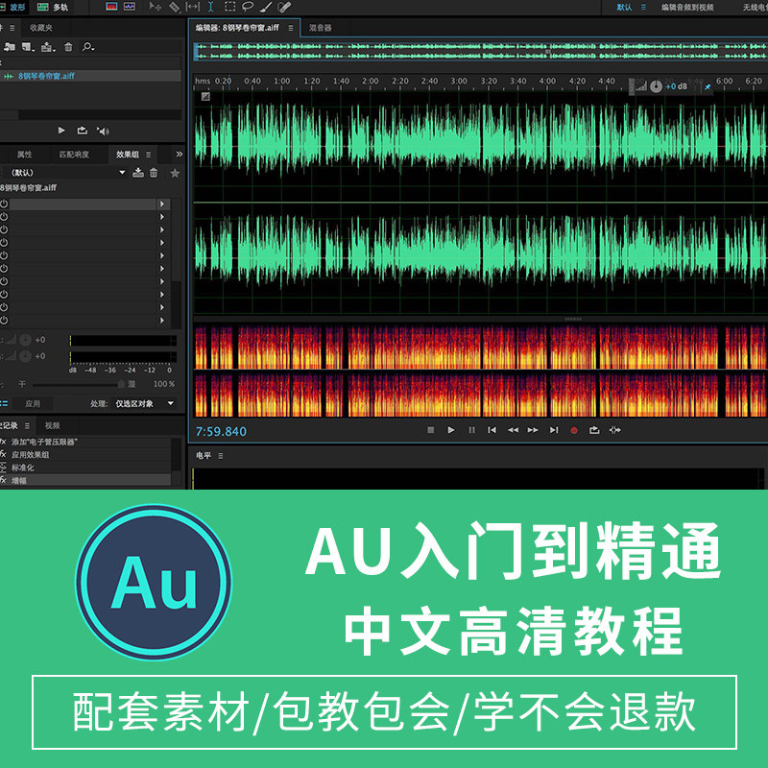The width and height of the screenshot is (768, 768).
Task: Click the new file icon in Files panel
Action: 28,47
